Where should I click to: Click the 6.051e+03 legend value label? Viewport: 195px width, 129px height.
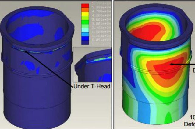[101, 40]
